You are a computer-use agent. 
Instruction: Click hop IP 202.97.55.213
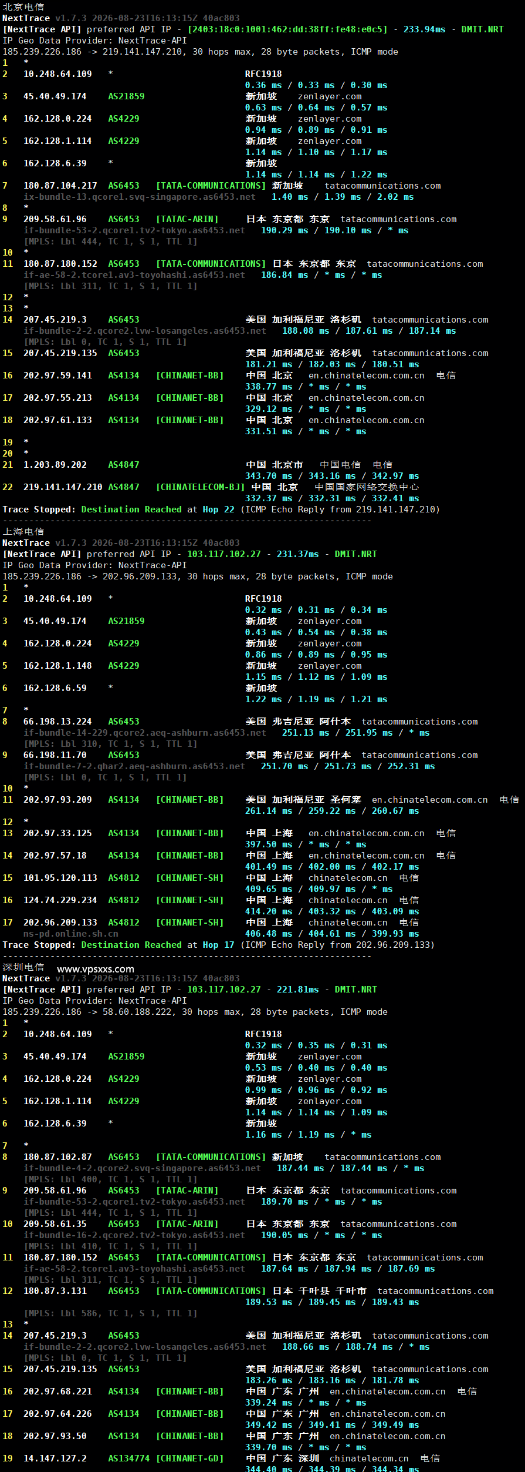click(57, 398)
